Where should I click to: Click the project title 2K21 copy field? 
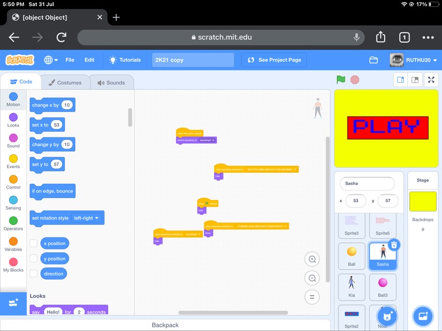193,60
